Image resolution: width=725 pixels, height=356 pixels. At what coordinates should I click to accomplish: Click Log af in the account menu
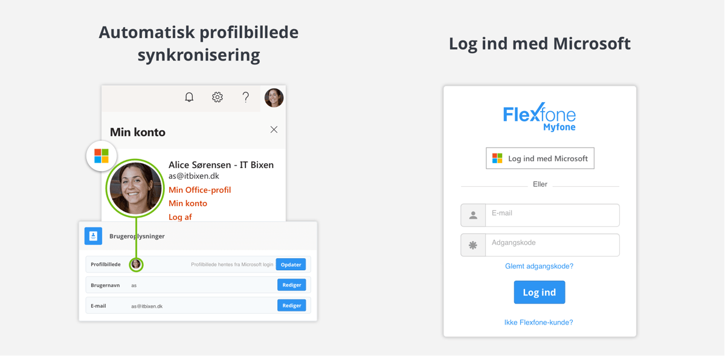[179, 216]
